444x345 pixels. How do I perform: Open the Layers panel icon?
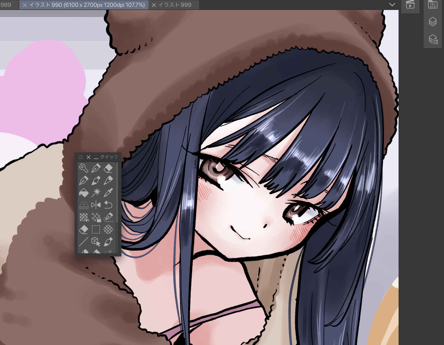coord(433,22)
